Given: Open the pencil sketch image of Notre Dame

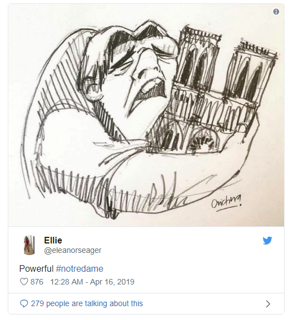Looking at the screenshot, I should 146,115.
